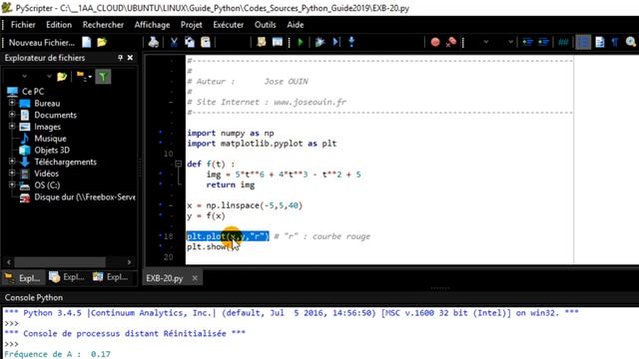Viewport: 639px width, 359px height.
Task: Select the Objets 3D folder
Action: pos(52,150)
